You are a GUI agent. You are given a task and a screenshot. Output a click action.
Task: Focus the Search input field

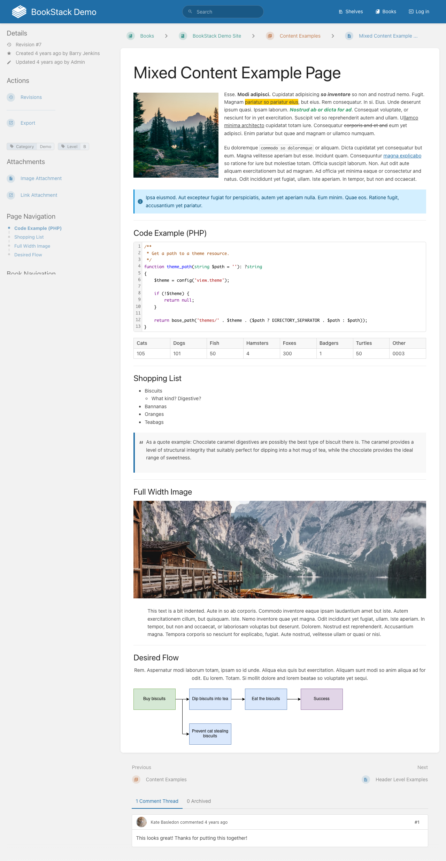click(223, 11)
